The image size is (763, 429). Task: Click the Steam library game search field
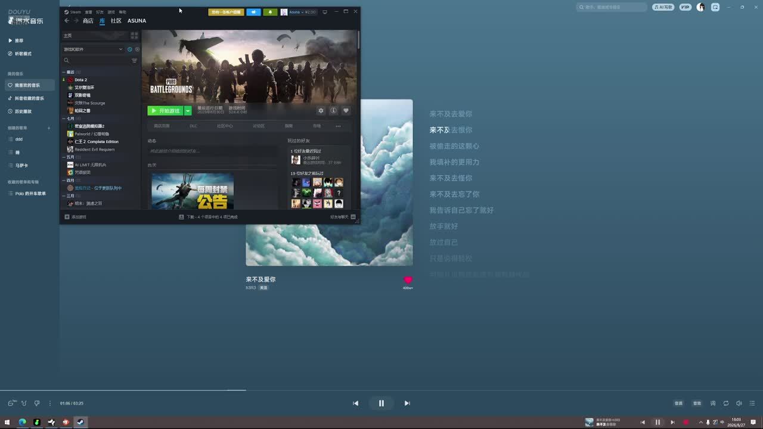(x=95, y=61)
